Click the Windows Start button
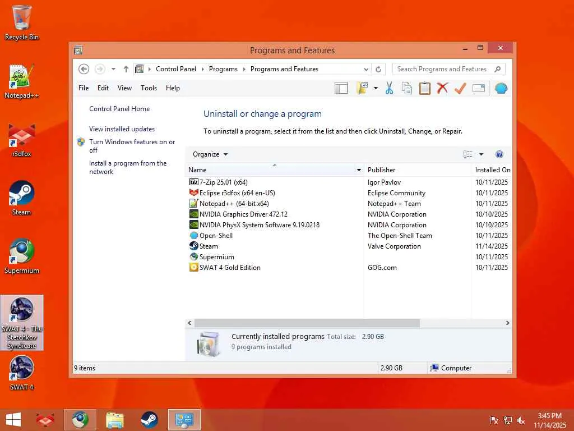574x431 pixels. tap(13, 420)
